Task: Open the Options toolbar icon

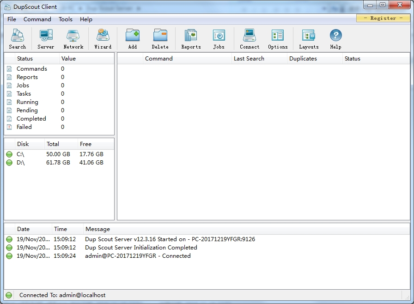Action: tap(278, 39)
